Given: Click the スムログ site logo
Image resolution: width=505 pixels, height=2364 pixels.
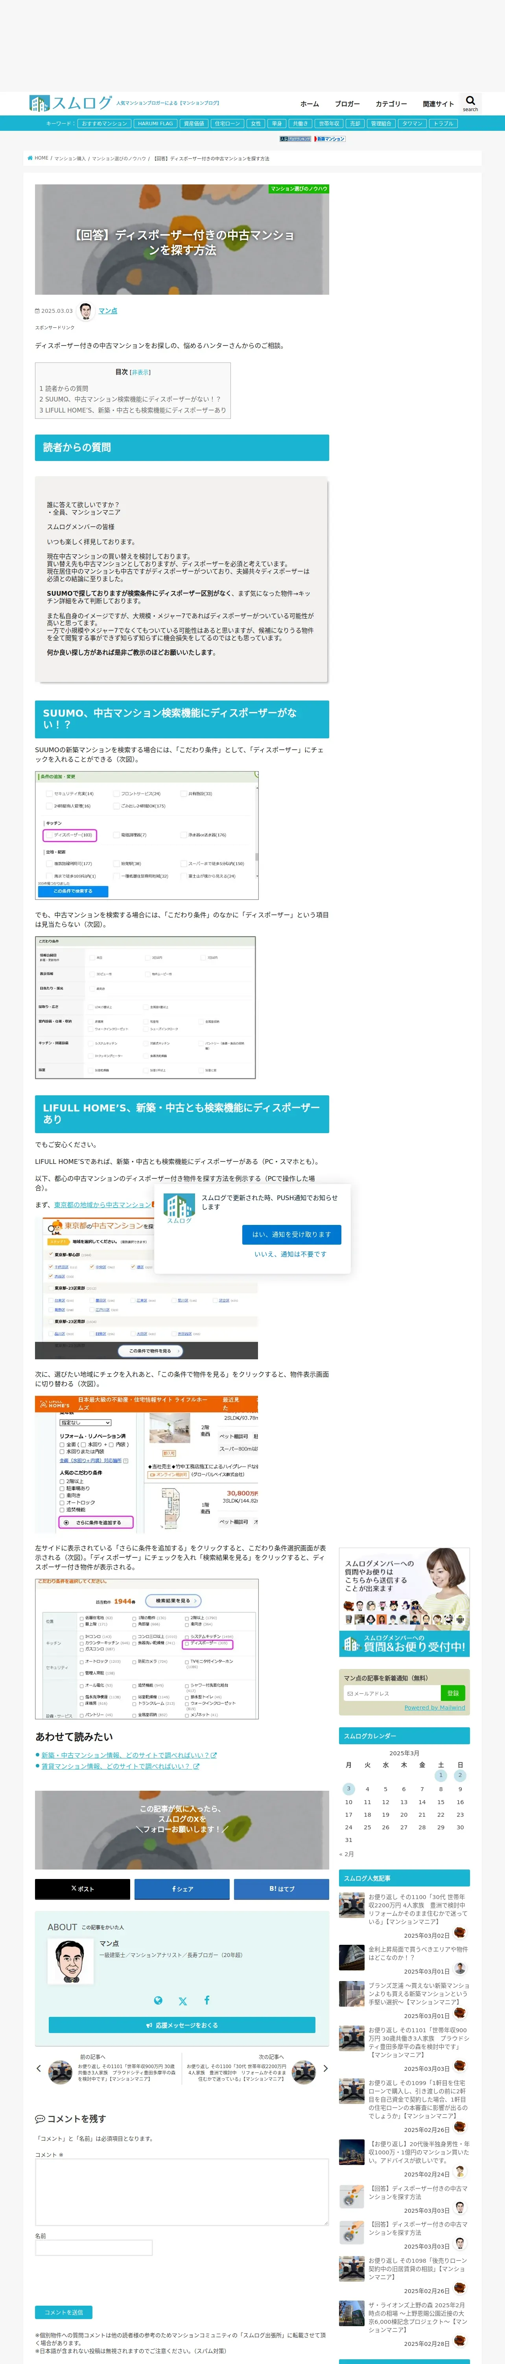Looking at the screenshot, I should tap(70, 103).
